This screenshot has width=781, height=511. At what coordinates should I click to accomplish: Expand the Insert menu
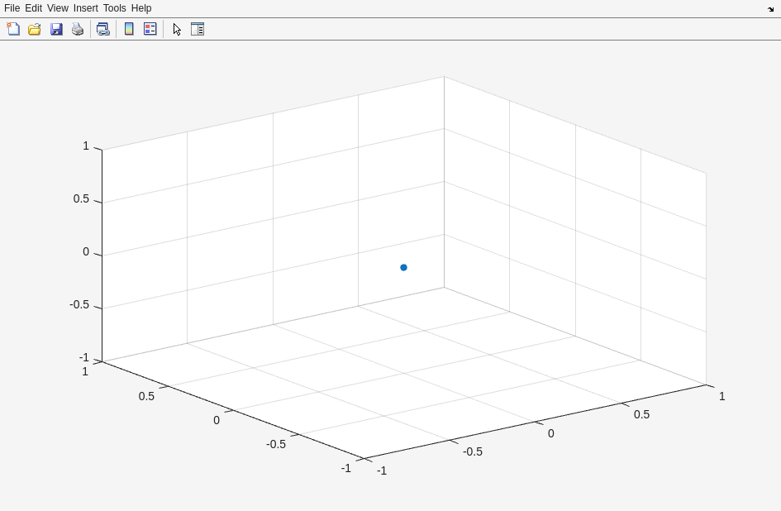click(85, 8)
